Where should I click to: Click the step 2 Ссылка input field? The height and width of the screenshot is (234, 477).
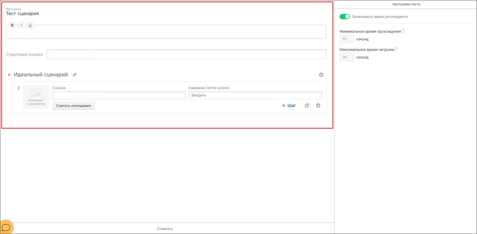(119, 95)
